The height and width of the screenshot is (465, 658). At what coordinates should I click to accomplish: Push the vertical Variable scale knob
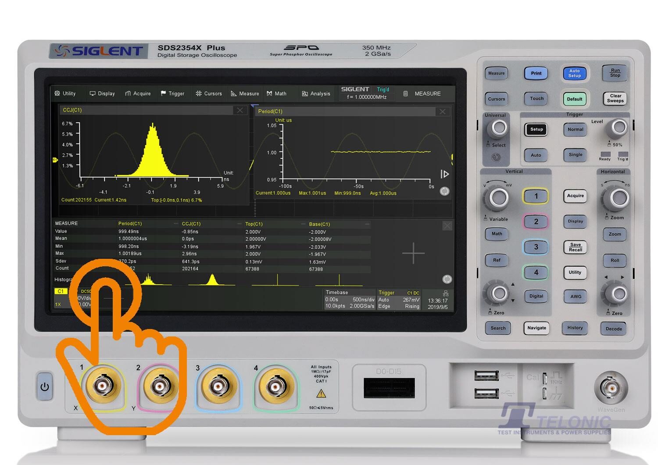click(498, 198)
